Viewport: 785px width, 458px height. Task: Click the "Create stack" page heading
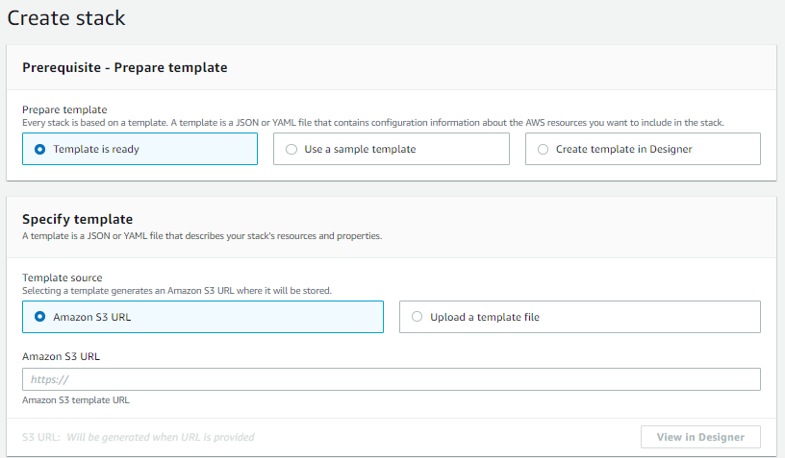click(x=66, y=17)
